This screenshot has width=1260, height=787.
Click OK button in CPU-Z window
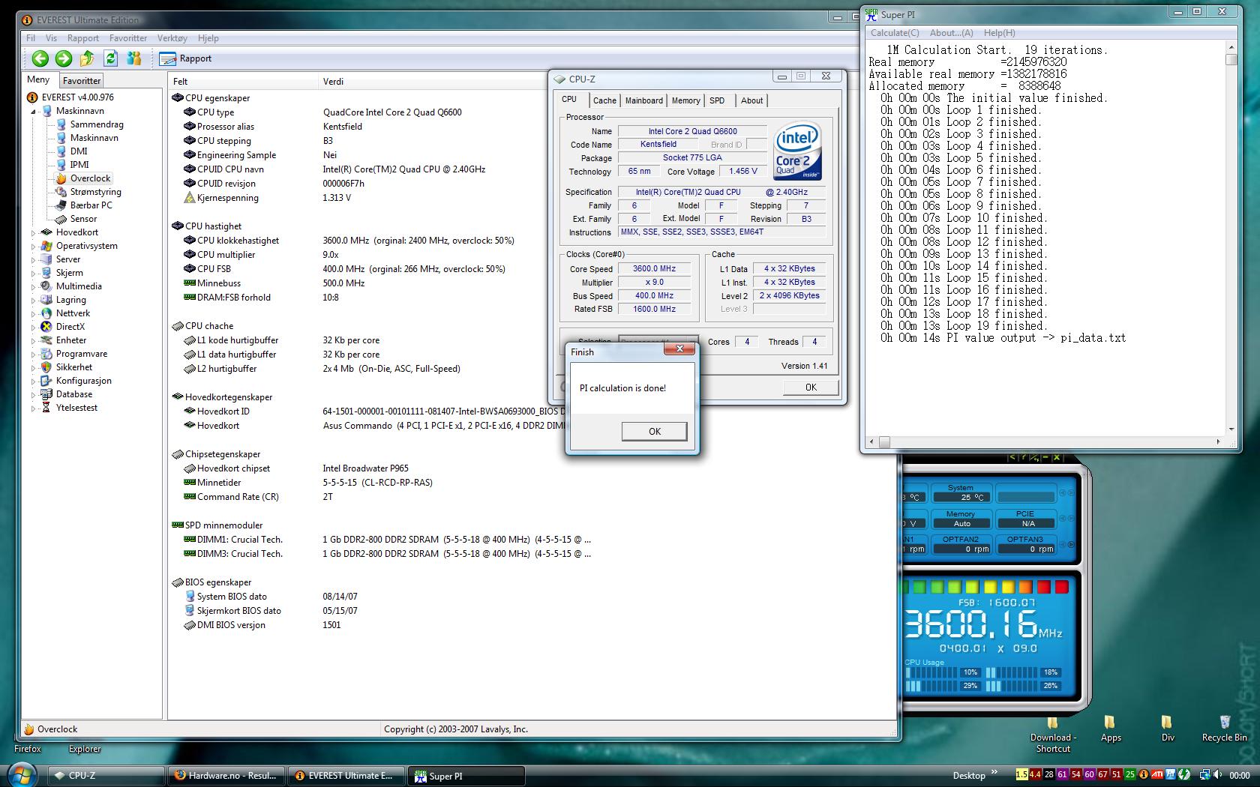pyautogui.click(x=811, y=387)
